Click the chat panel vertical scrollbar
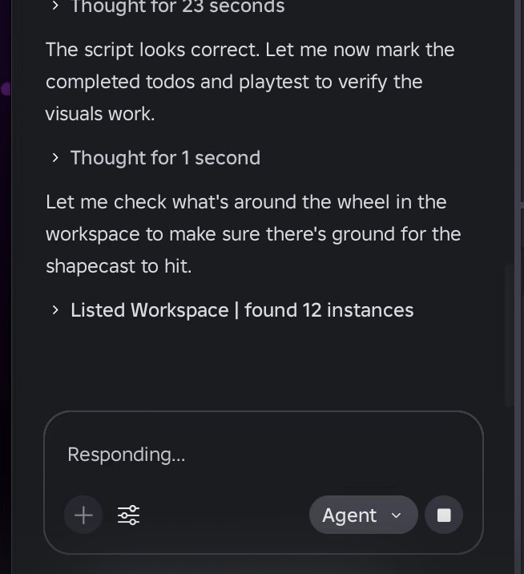 coord(509,335)
